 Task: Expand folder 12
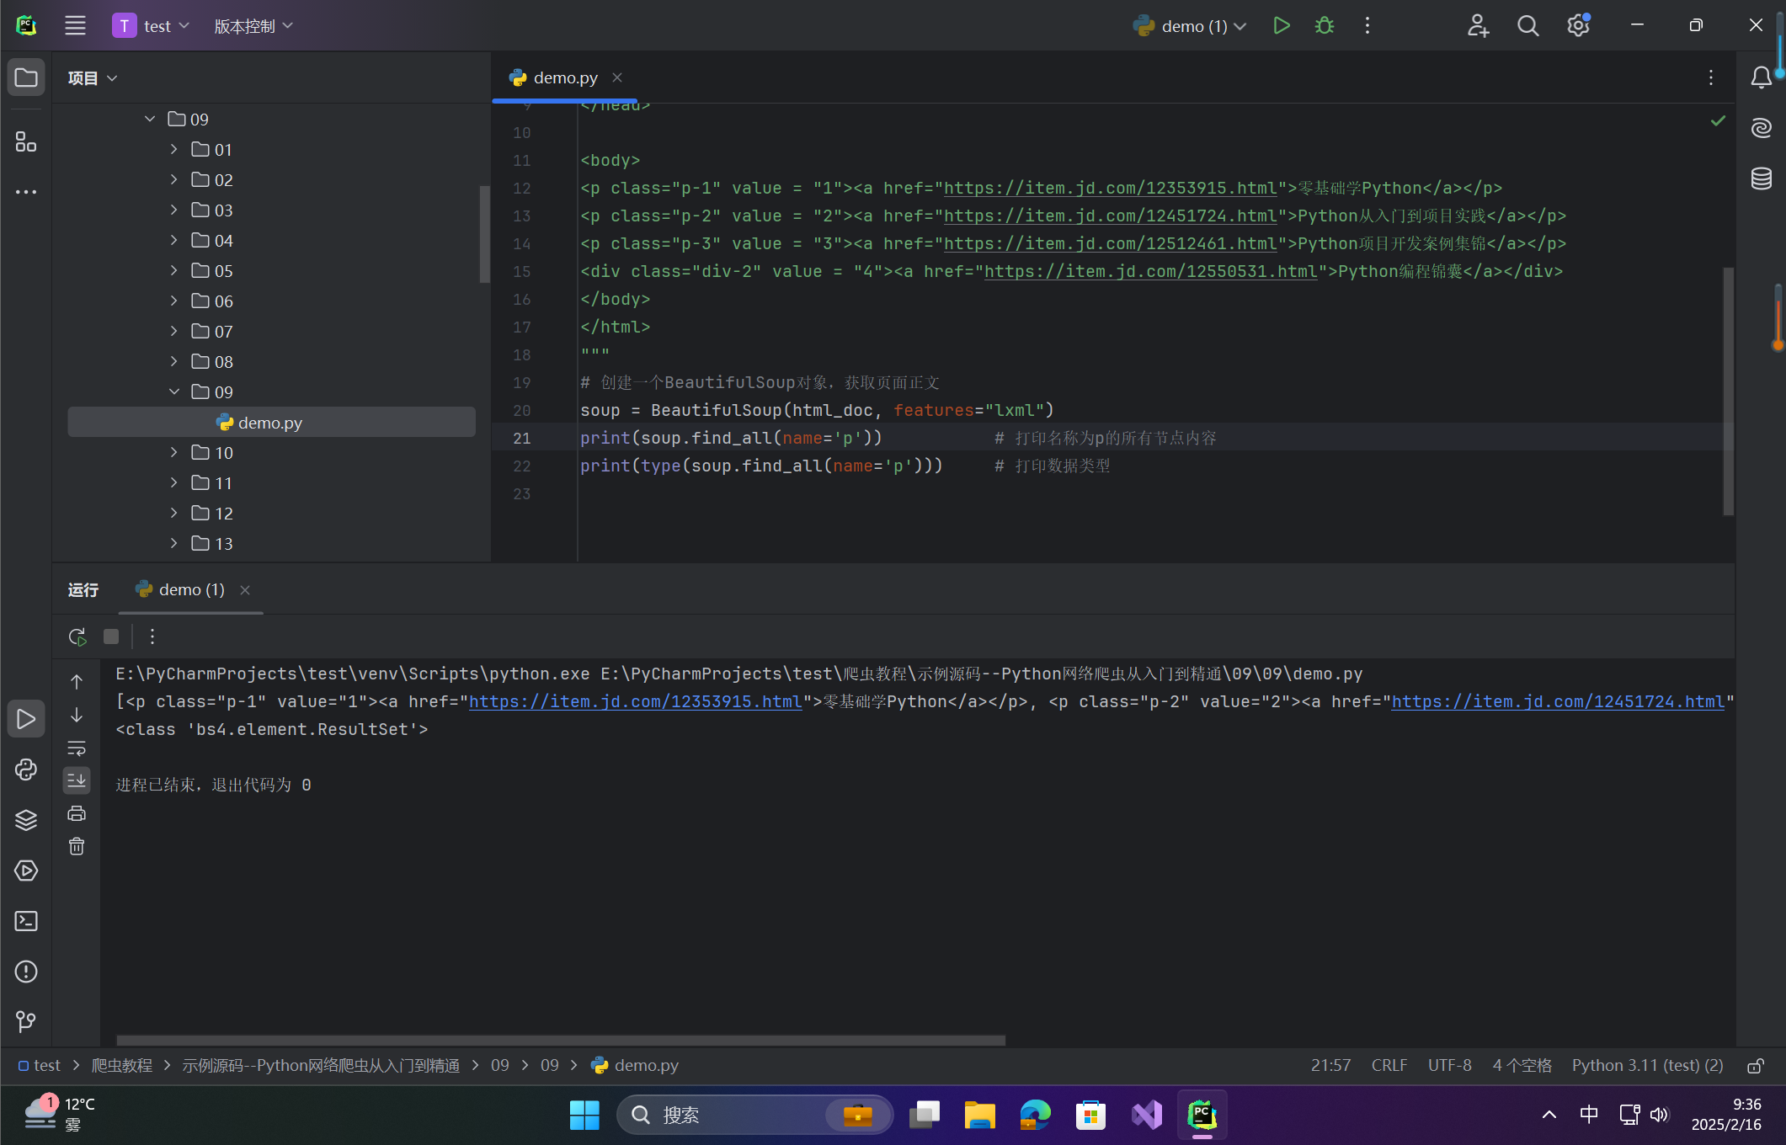point(173,513)
